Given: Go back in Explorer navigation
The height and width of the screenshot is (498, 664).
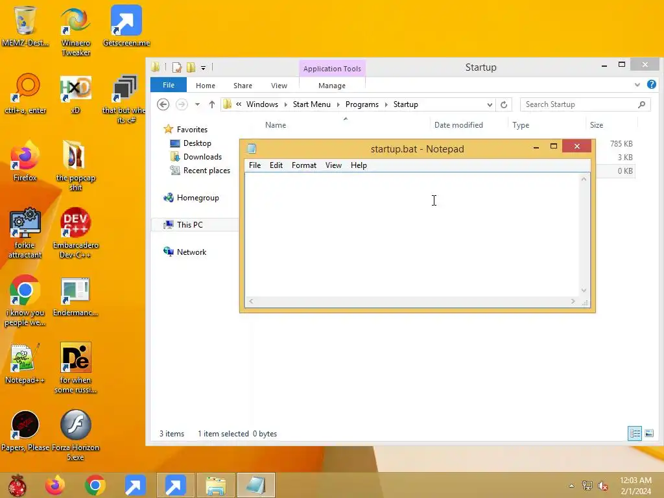Looking at the screenshot, I should coord(163,104).
